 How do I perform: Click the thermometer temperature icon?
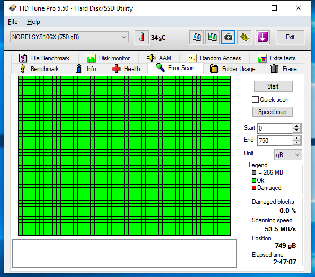(142, 37)
